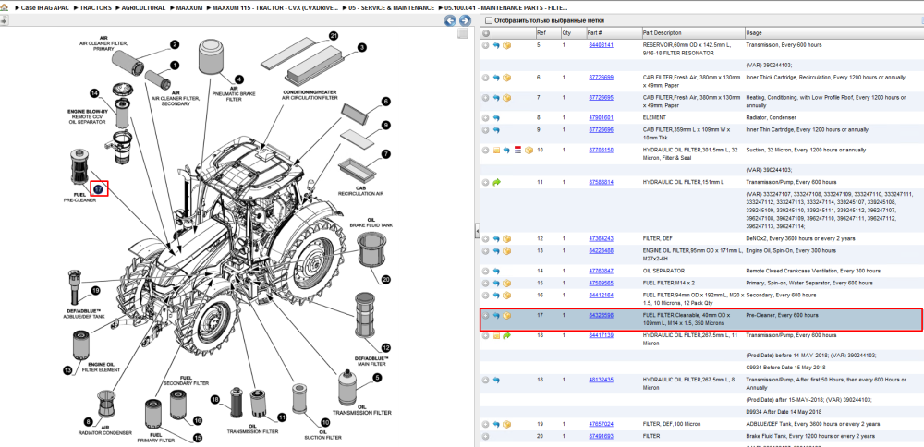Open part number link 47364243

tap(602, 238)
